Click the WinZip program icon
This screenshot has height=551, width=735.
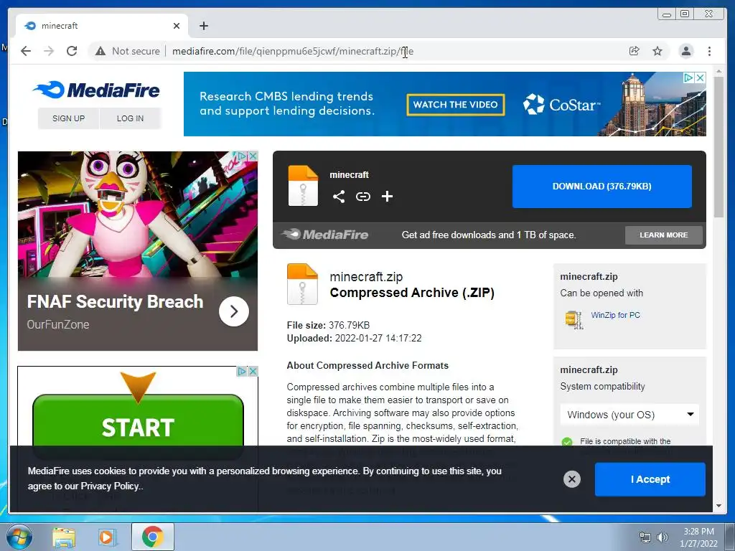pos(574,319)
